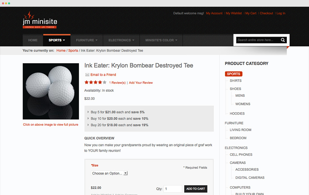Screen dimensions: 309x195
Task: Select Furniture in Product Category sidebar
Action: 234,123
